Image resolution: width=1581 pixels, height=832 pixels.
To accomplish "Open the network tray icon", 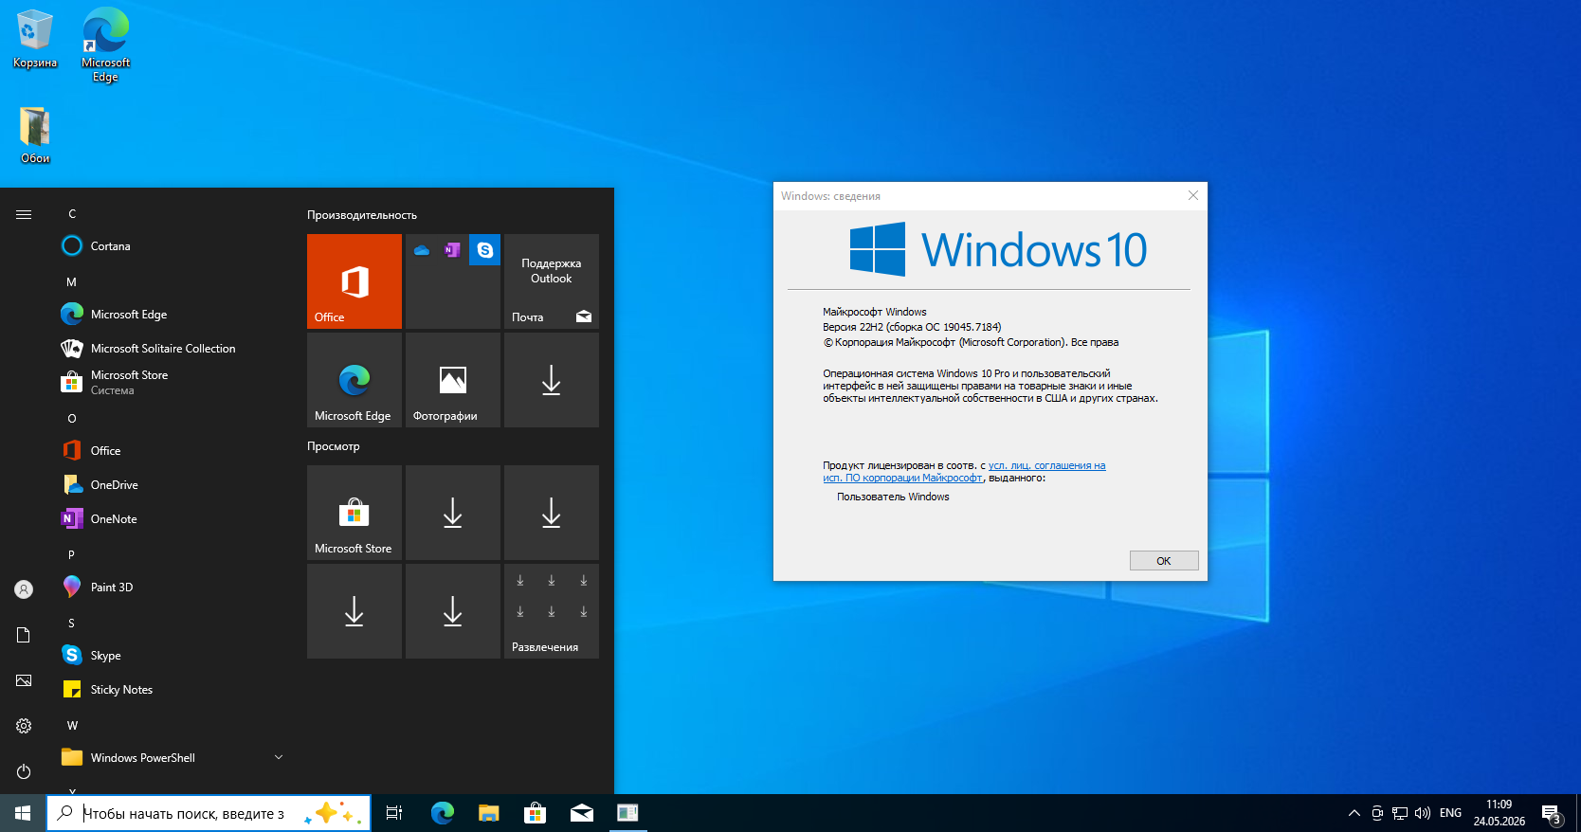I will [x=1400, y=813].
